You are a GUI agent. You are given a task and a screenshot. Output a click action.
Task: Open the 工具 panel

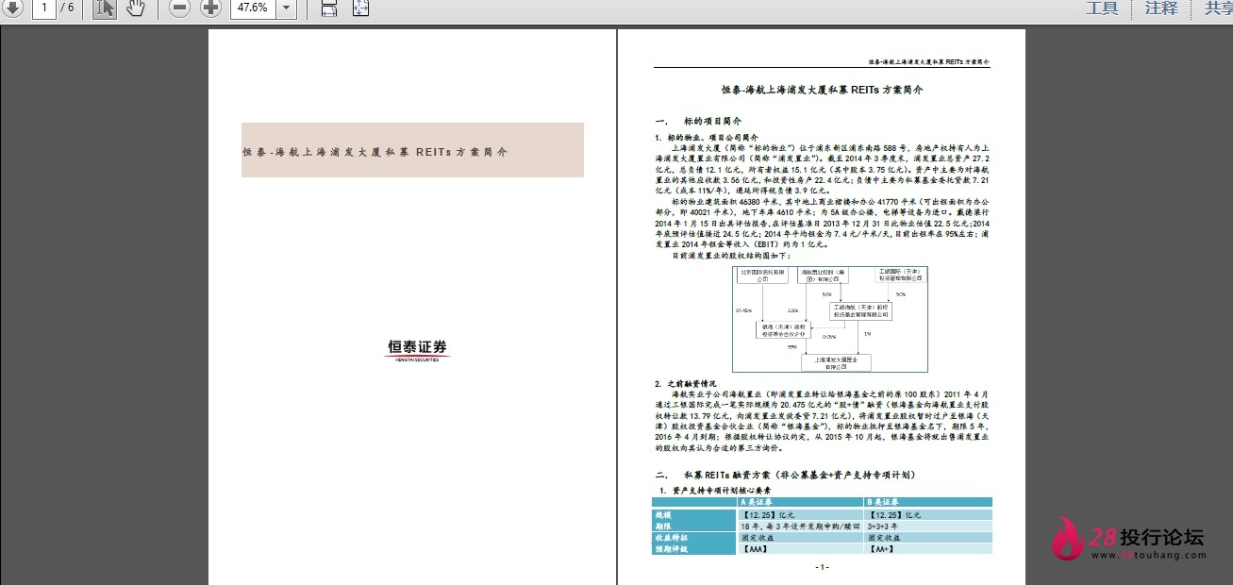point(1102,8)
